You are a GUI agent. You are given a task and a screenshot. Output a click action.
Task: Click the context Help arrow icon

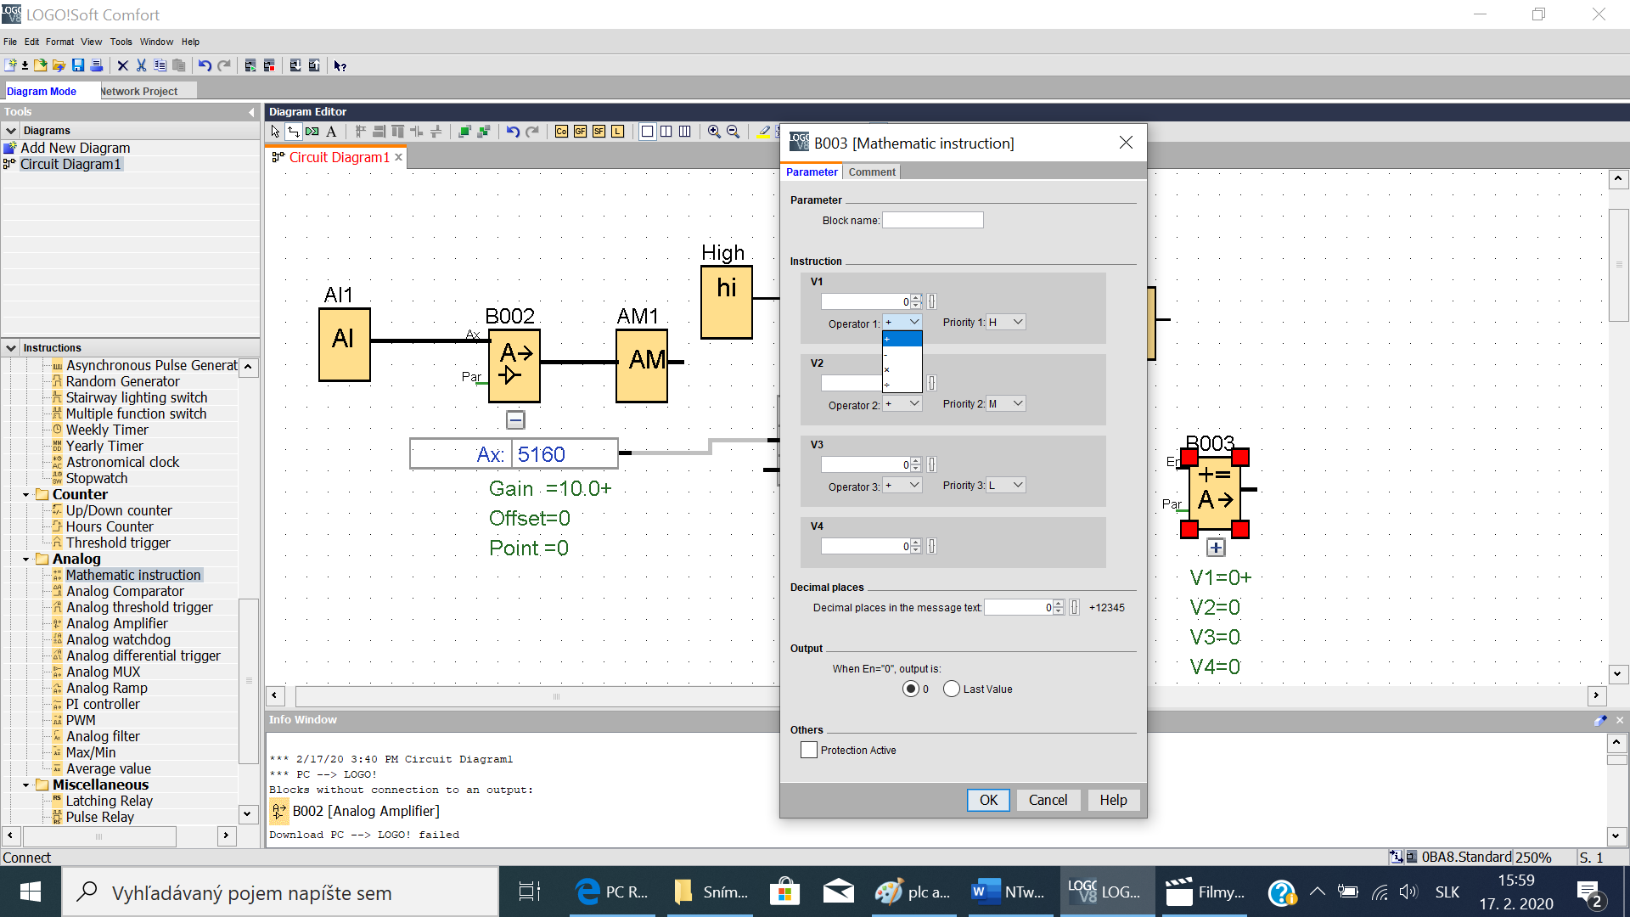[x=340, y=65]
